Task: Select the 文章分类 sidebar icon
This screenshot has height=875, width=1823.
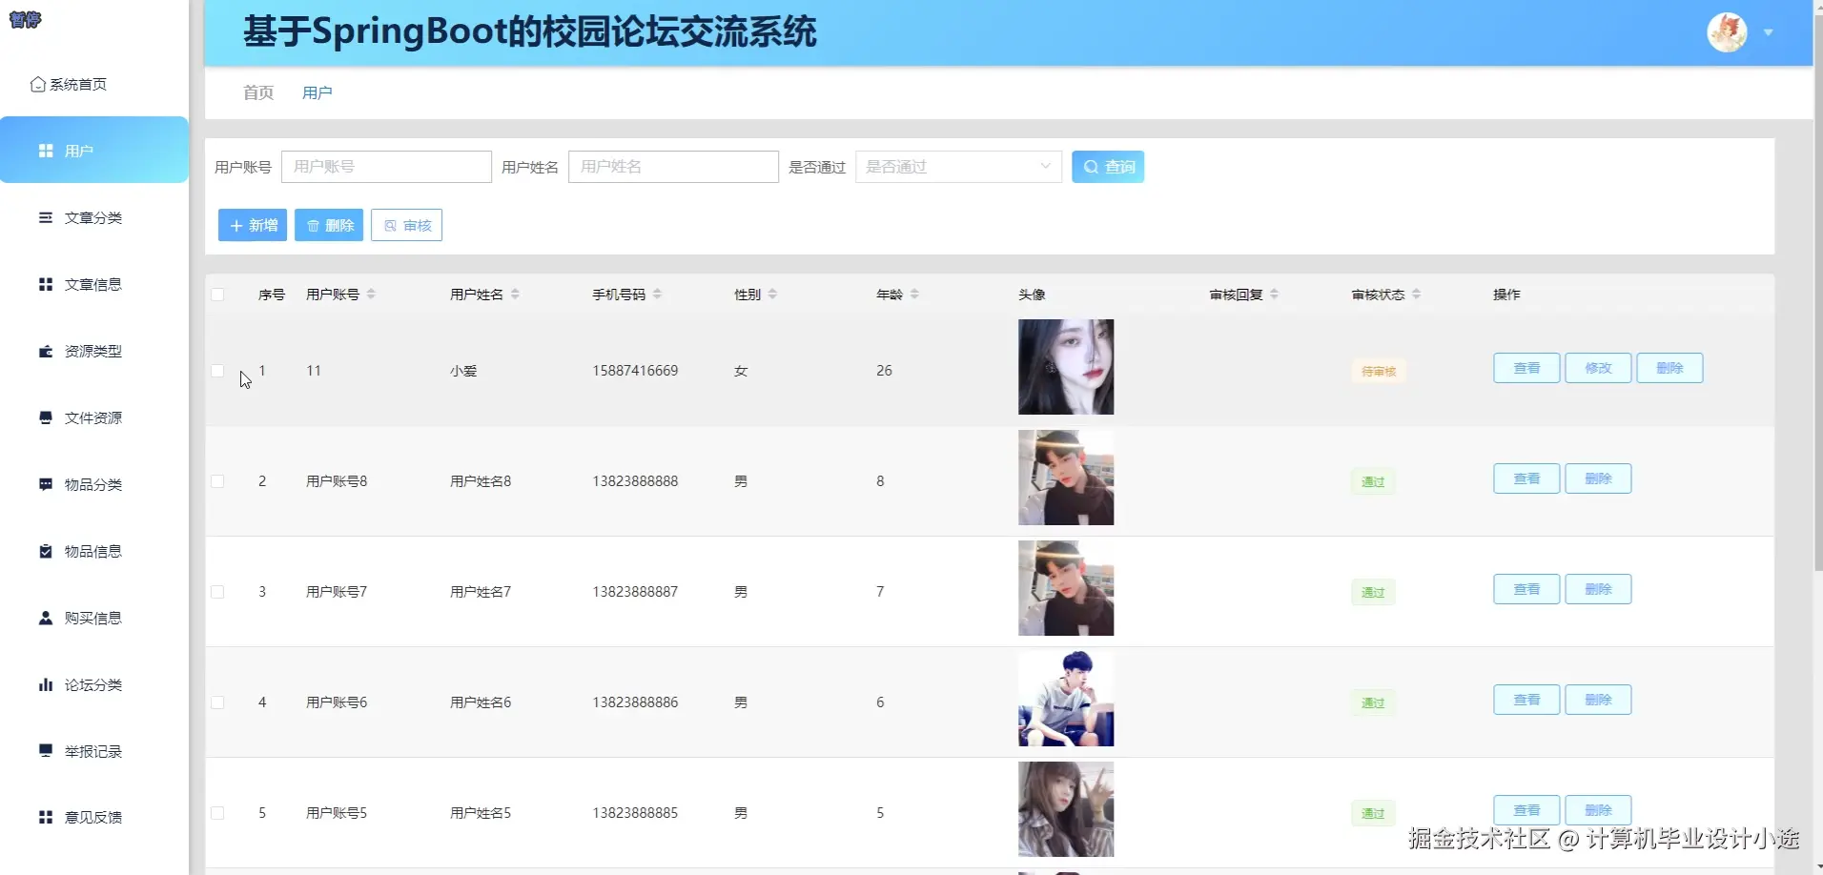Action: (x=45, y=217)
